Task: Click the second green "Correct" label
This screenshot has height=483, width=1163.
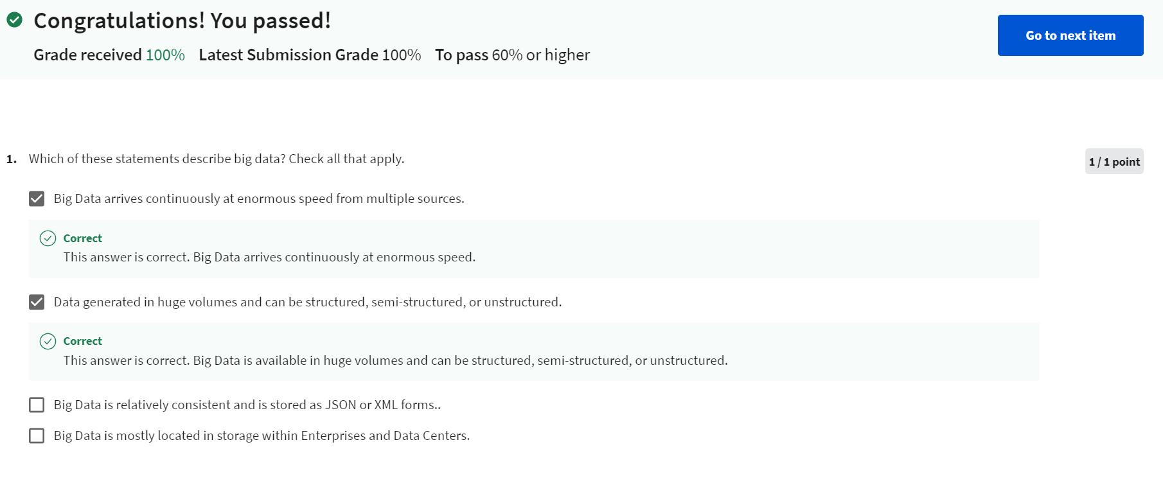Action: [x=82, y=341]
